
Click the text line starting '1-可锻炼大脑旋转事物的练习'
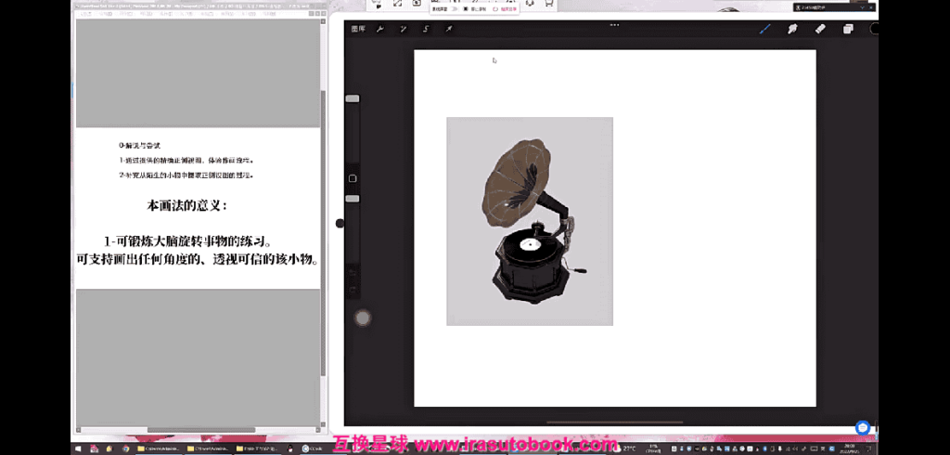[187, 240]
